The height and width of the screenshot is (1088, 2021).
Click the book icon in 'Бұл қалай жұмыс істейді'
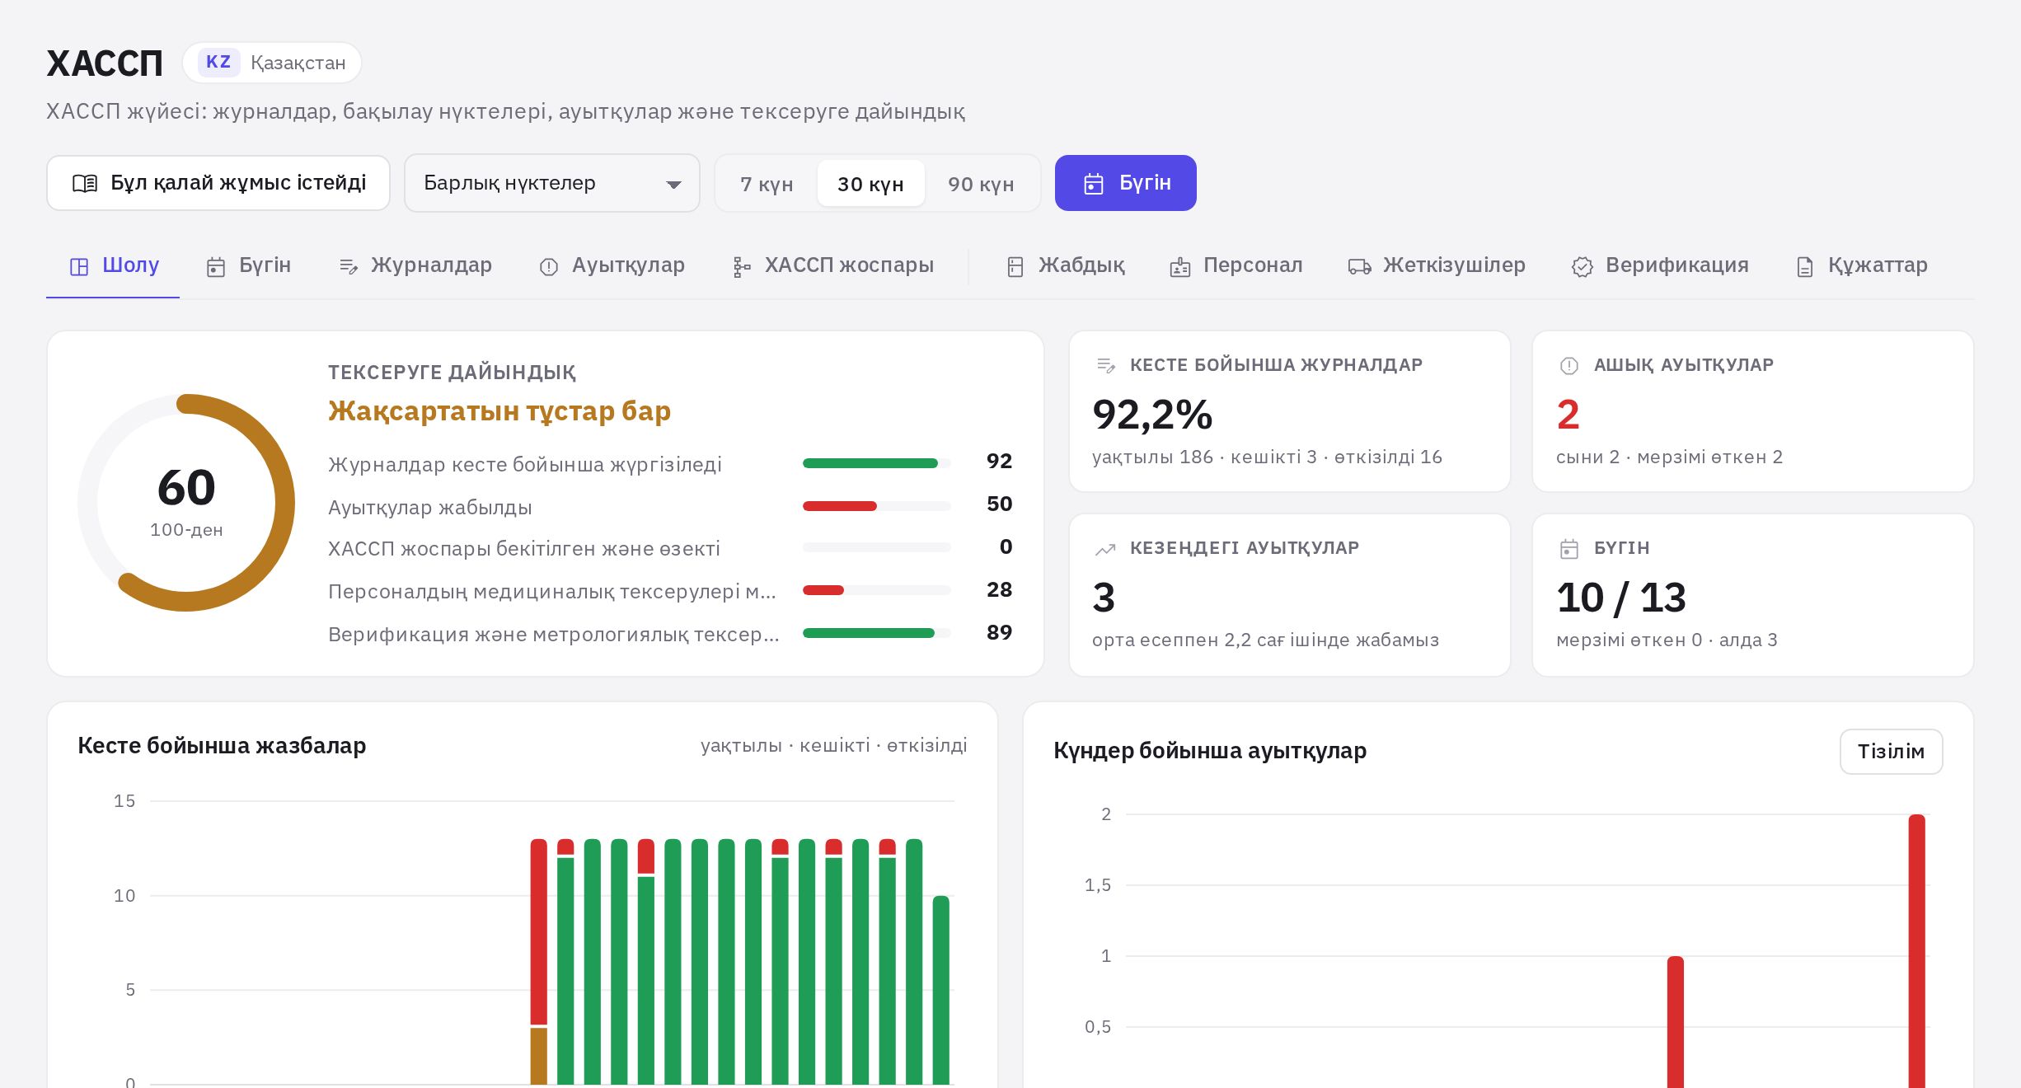(85, 183)
